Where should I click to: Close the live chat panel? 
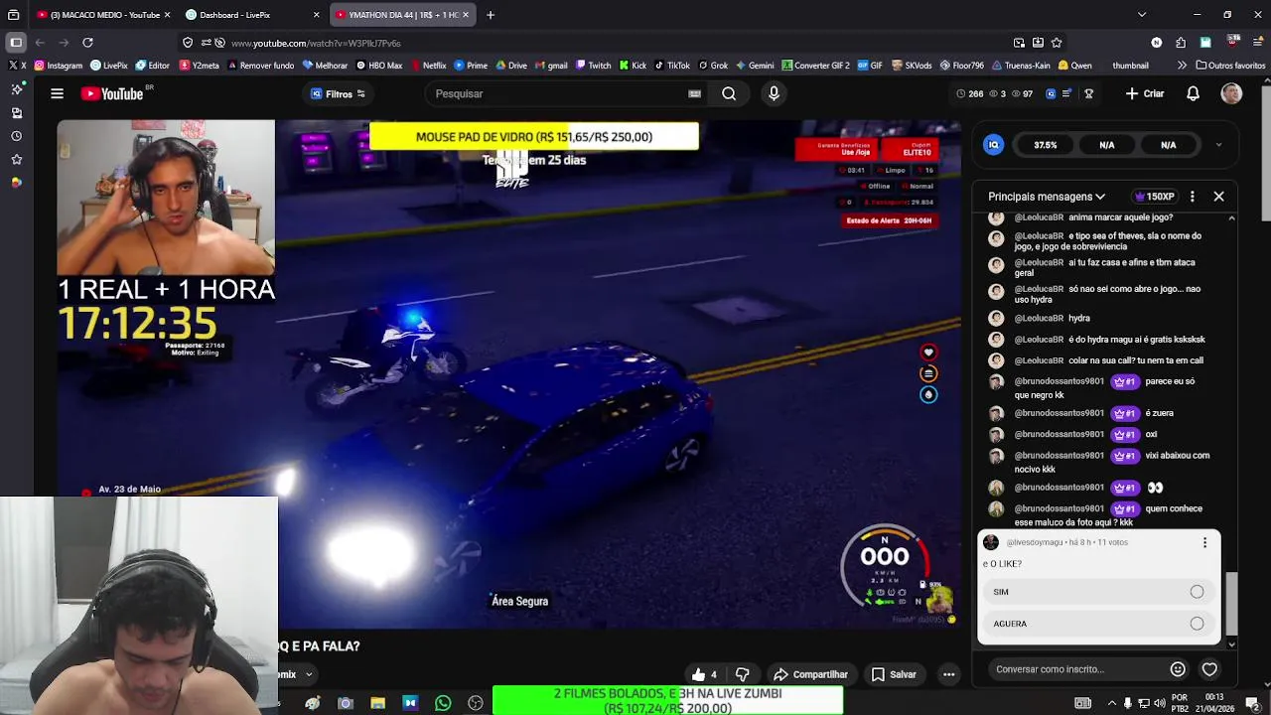[1218, 197]
